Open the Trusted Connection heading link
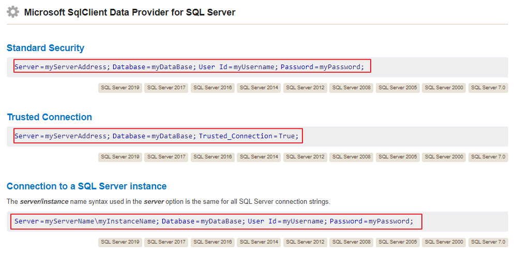517x258 pixels. (49, 117)
